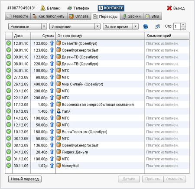
Task: Click the Детали button
Action: (x=129, y=179)
